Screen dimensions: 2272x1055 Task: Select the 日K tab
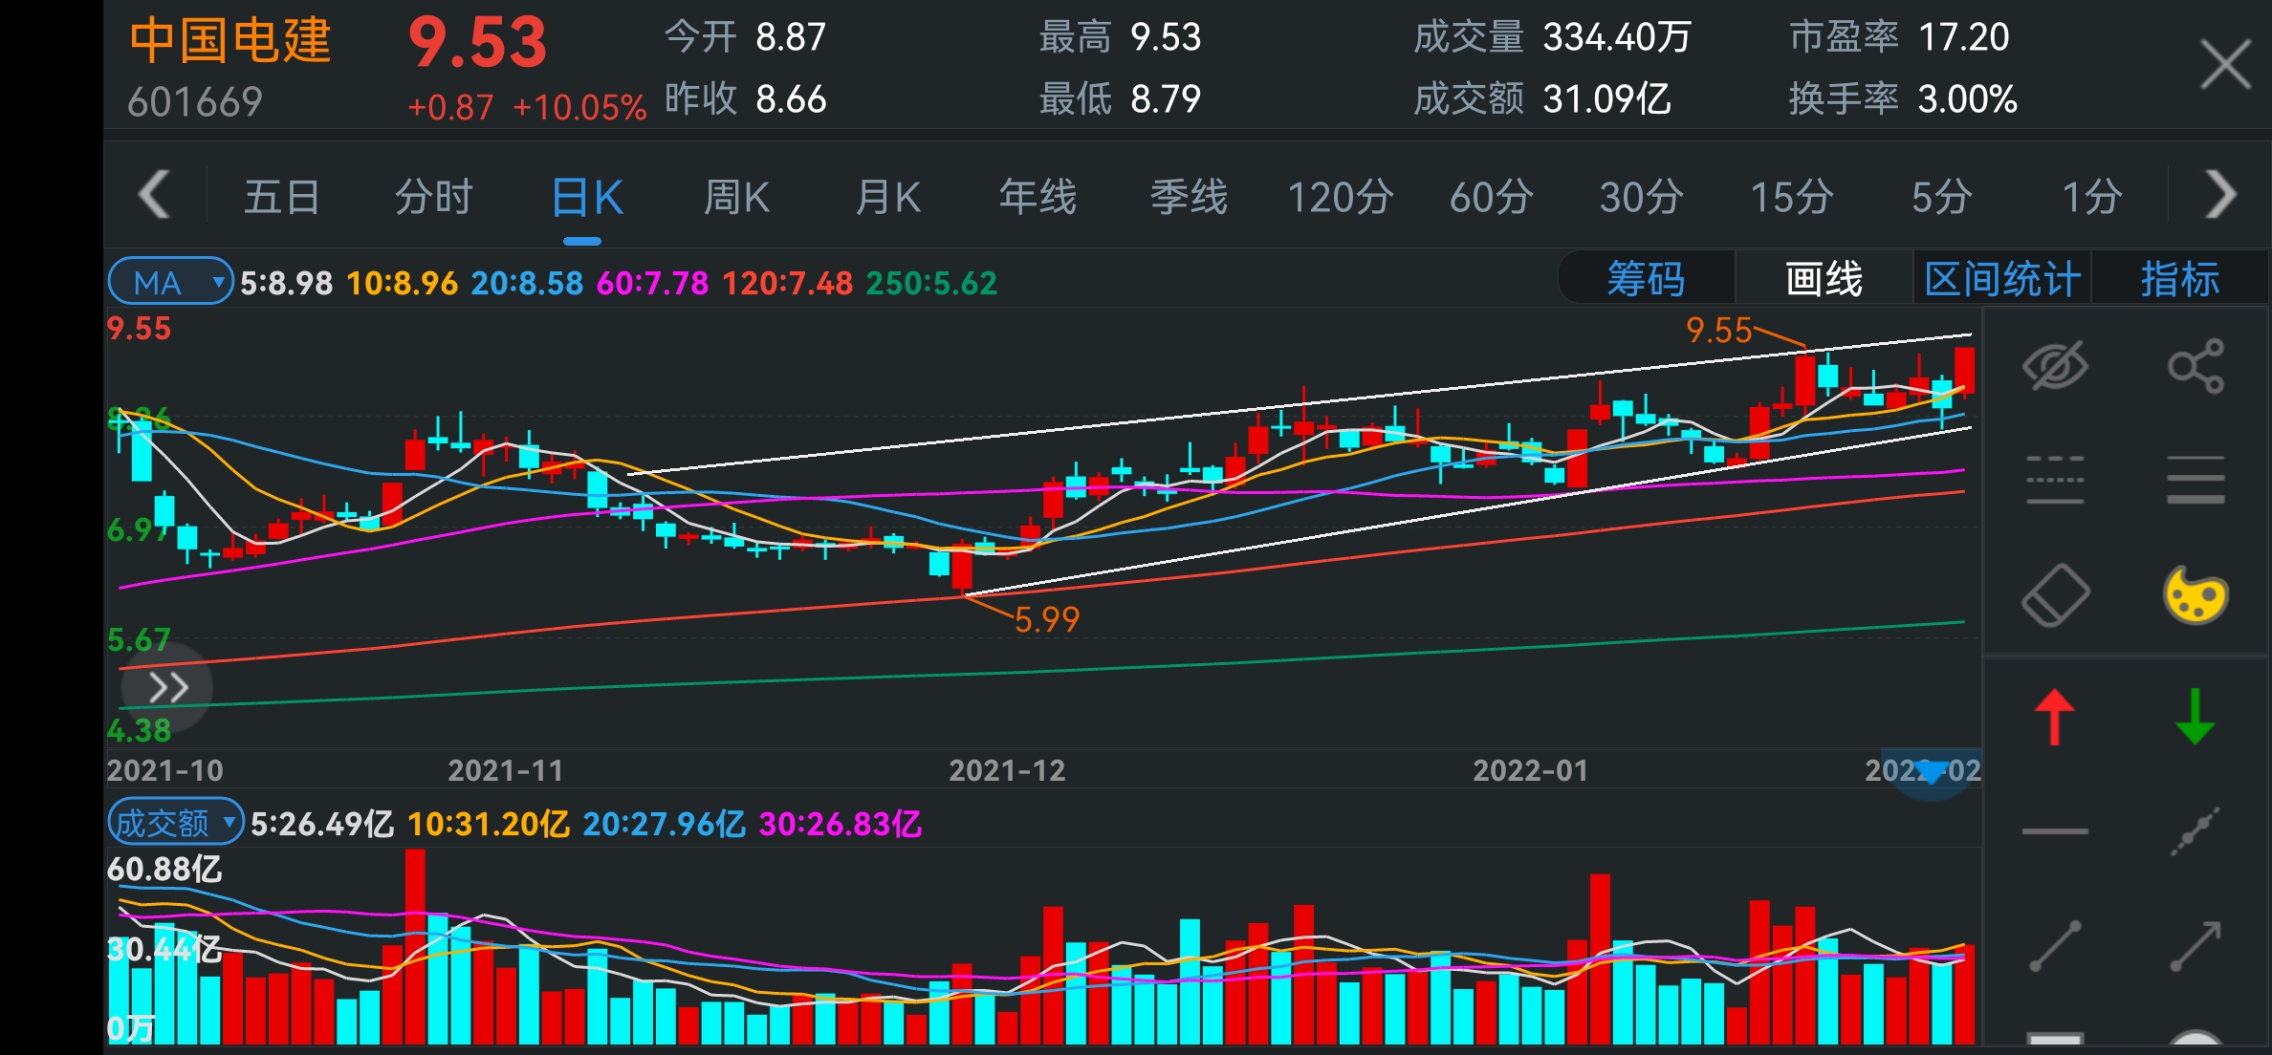(586, 198)
